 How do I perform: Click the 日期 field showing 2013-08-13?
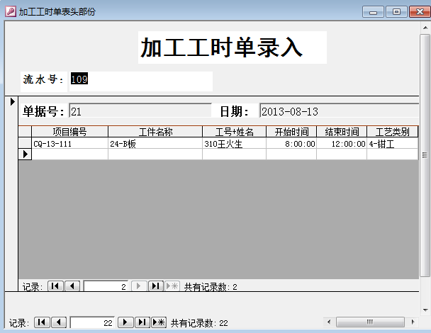click(339, 111)
